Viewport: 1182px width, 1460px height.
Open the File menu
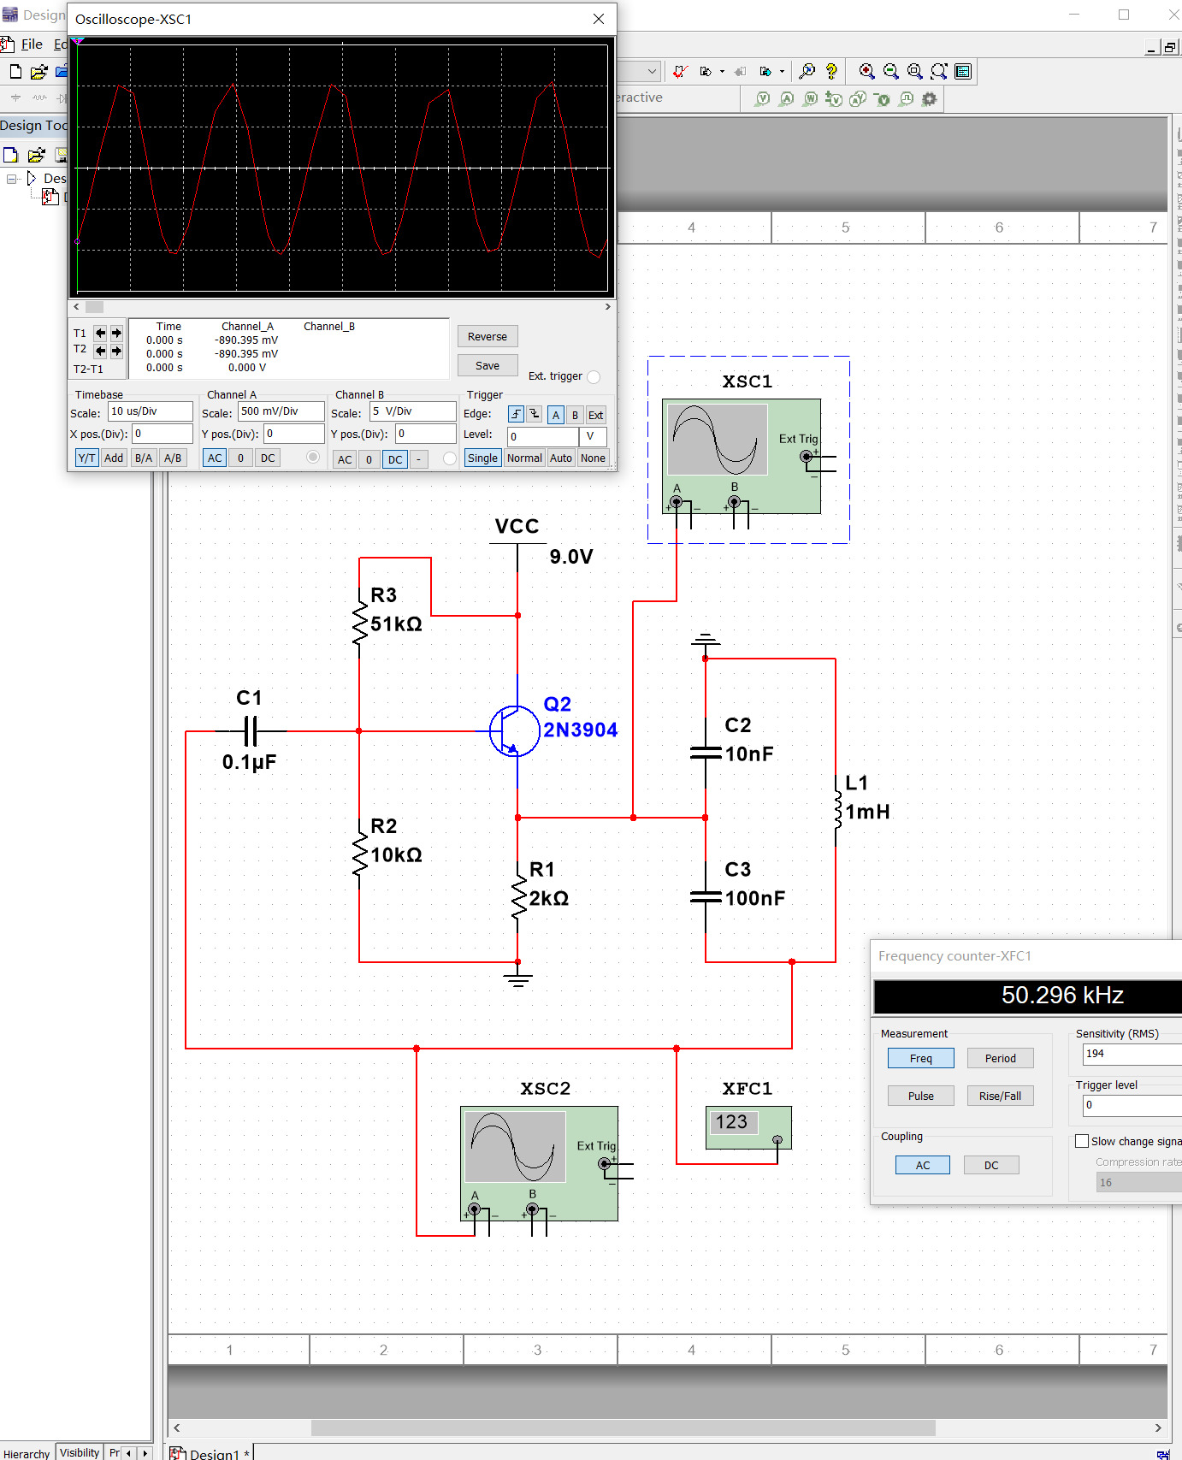coord(32,44)
